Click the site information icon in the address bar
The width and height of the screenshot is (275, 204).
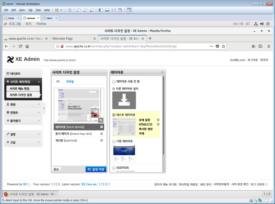pos(57,46)
